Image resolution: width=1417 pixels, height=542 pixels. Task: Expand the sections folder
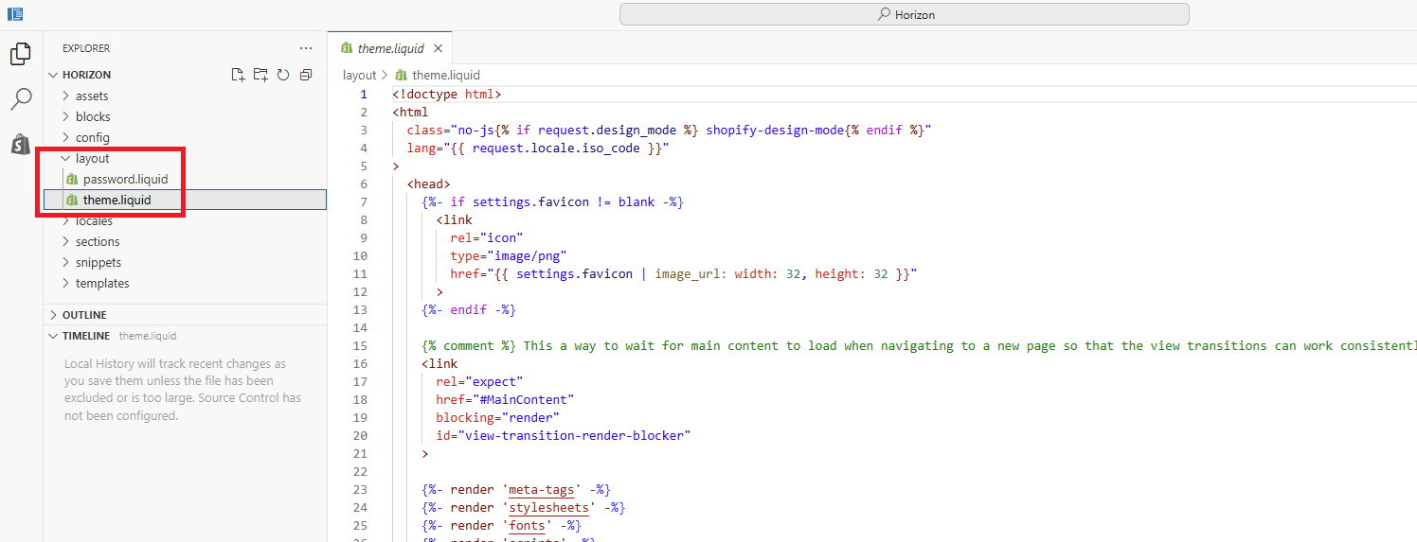[66, 241]
